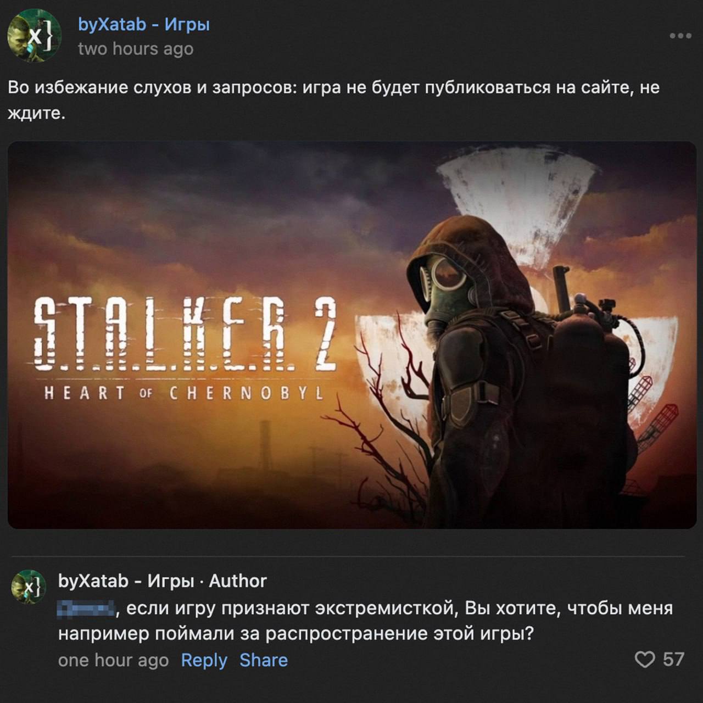703x703 pixels.
Task: Click the HEART OF CHERNOBYL subtitle in artwork
Action: (184, 393)
